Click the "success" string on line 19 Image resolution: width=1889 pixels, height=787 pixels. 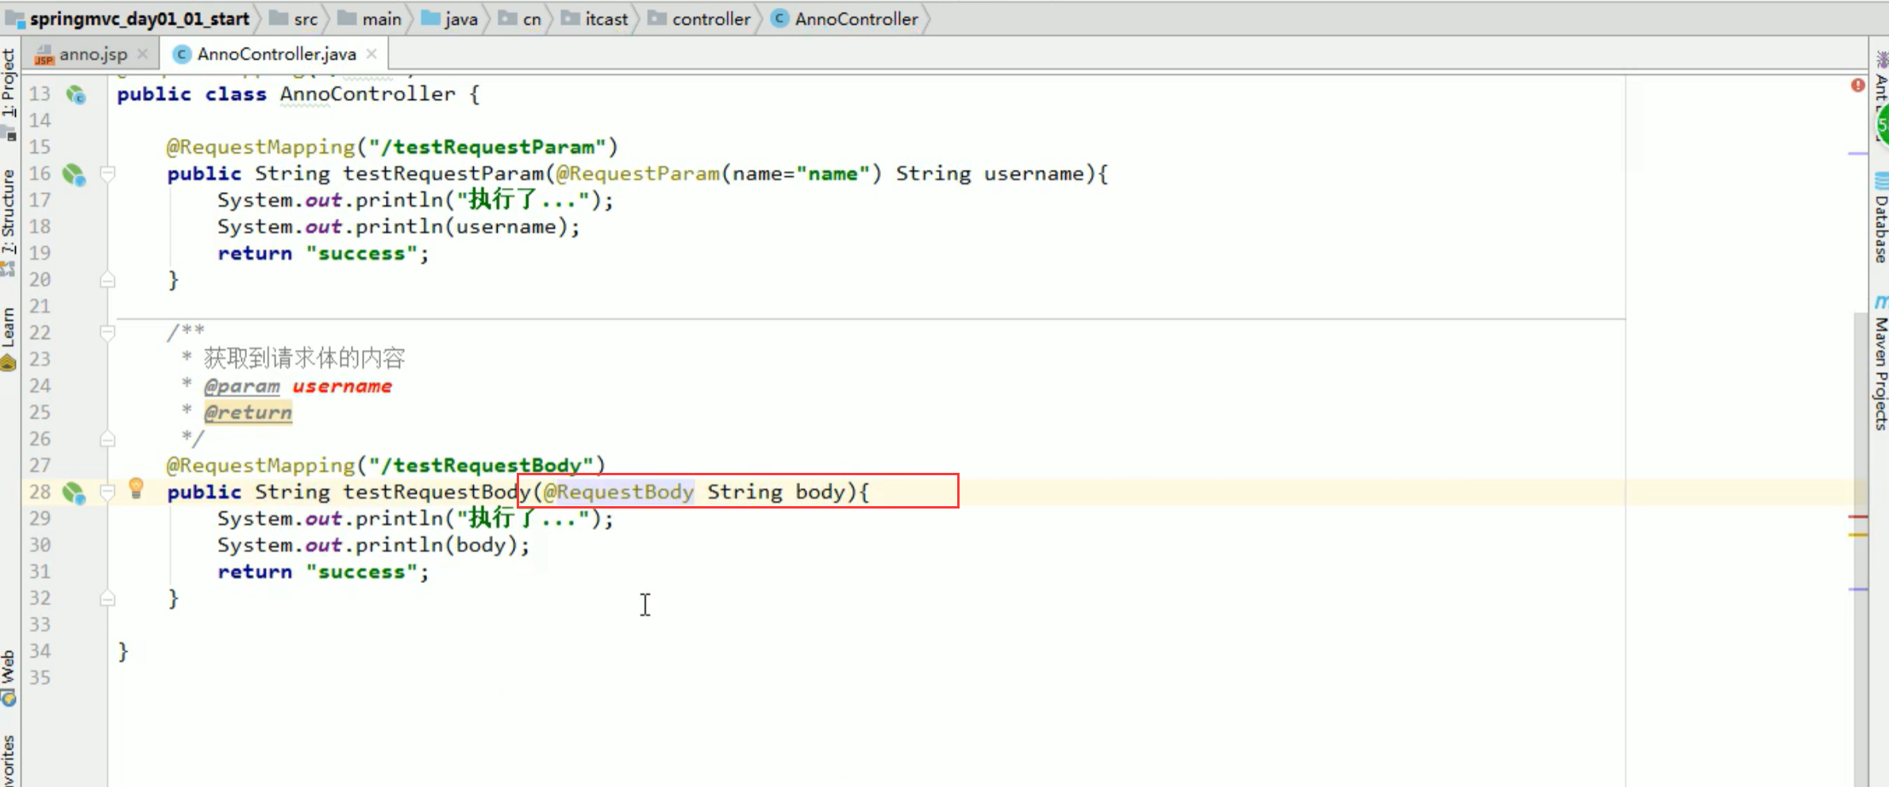tap(361, 254)
